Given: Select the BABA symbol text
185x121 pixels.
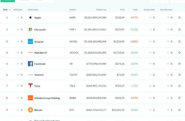Looking at the screenshot, I should point(73,98).
